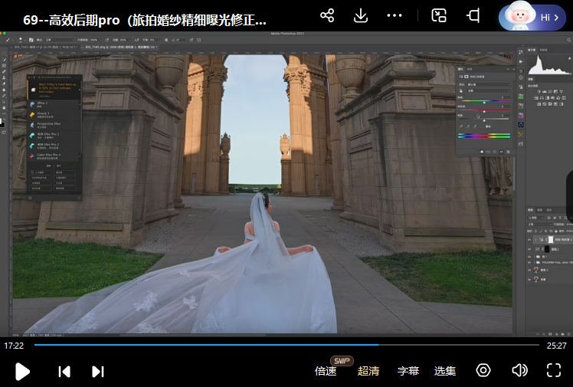Screen dimensions: 573x387
Task: Open the circular settings icon in player bar
Action: click(483, 371)
